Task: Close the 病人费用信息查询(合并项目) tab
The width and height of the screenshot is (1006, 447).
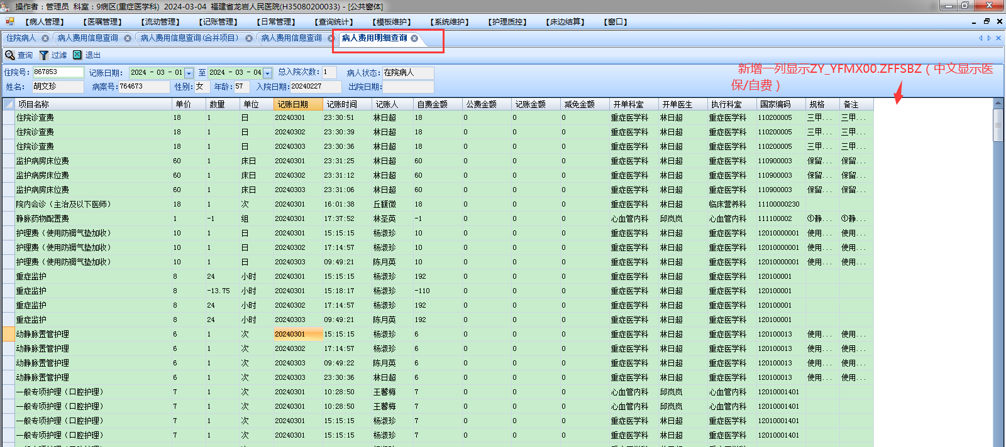Action: (x=249, y=38)
